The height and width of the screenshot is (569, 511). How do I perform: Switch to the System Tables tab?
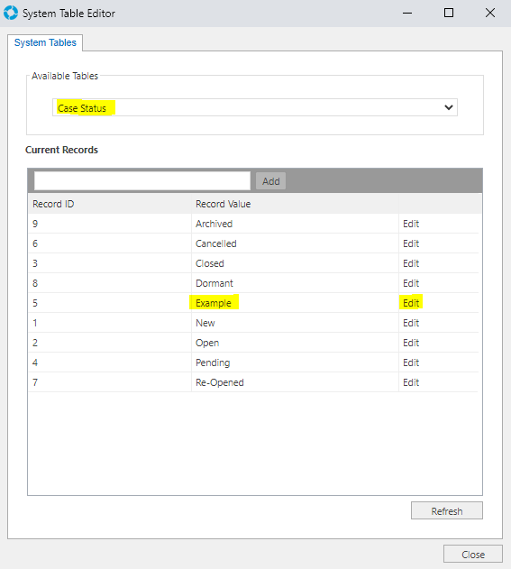(x=45, y=42)
